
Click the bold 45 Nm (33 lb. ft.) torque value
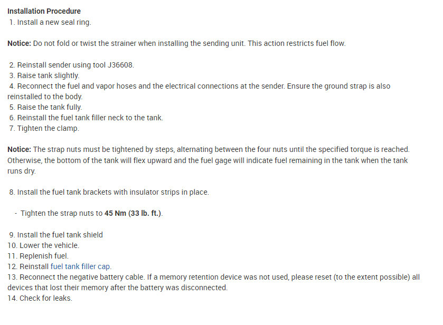pyautogui.click(x=133, y=213)
